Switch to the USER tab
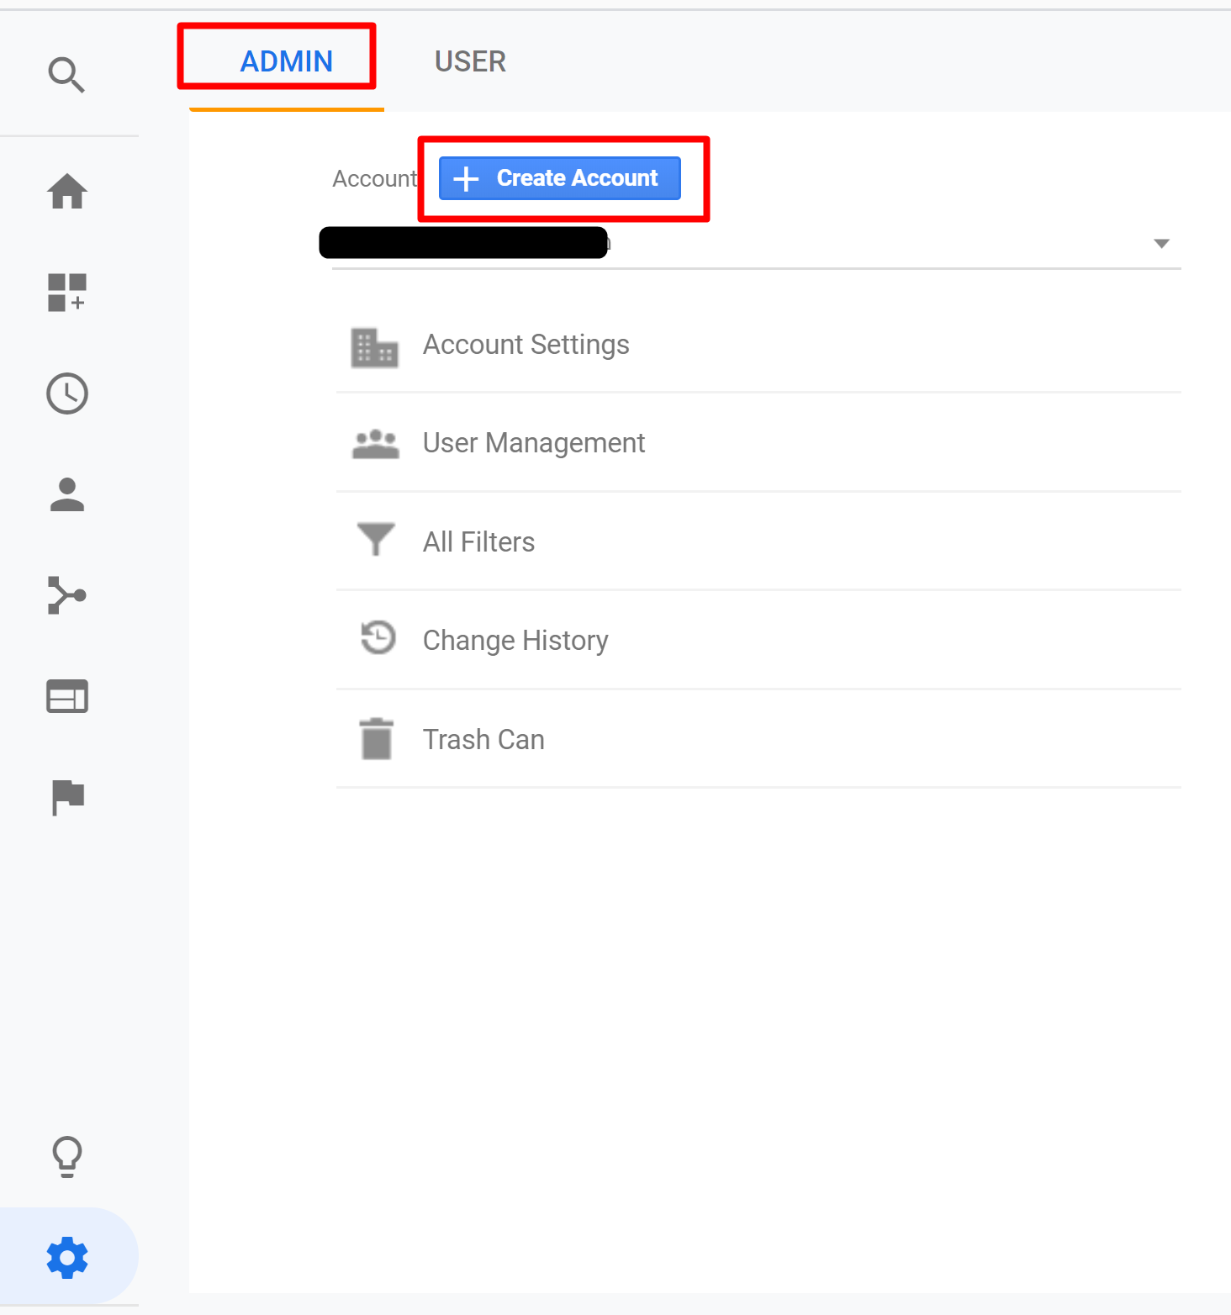 [470, 61]
